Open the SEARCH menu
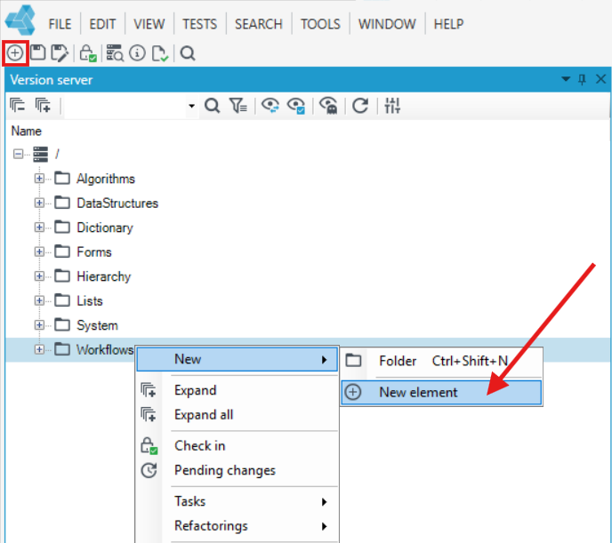 [x=258, y=24]
